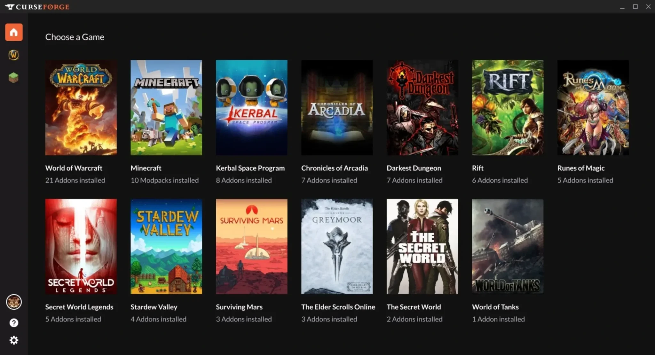This screenshot has width=655, height=355.
Task: Open the settings gear icon
Action: click(13, 339)
